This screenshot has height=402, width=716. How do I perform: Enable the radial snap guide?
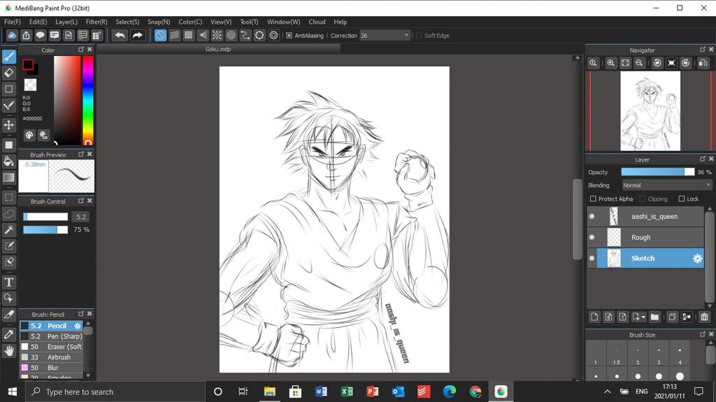click(217, 35)
